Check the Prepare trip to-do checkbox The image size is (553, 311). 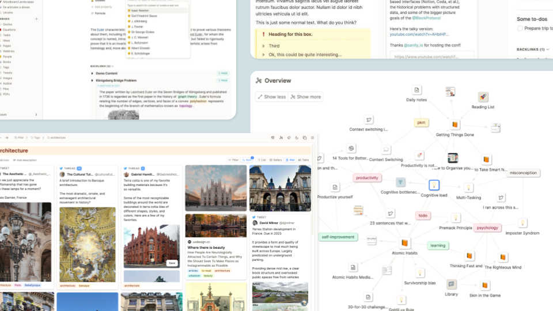point(520,28)
